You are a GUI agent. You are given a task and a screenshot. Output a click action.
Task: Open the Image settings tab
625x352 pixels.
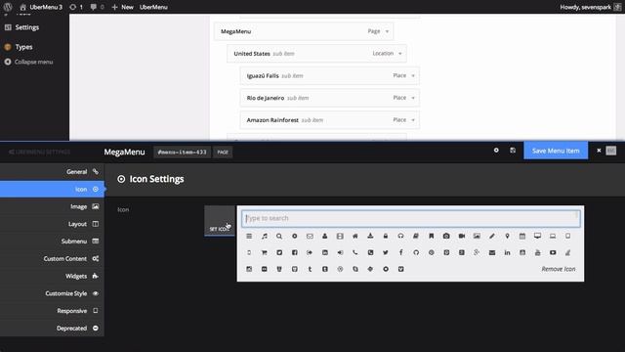(52, 206)
